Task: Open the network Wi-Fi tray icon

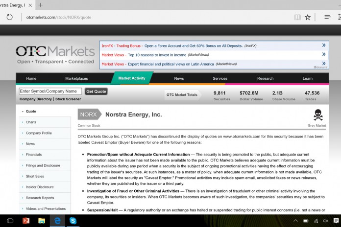Action: point(316,221)
